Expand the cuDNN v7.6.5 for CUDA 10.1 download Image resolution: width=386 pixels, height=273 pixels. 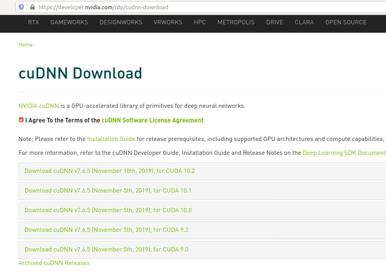click(107, 191)
